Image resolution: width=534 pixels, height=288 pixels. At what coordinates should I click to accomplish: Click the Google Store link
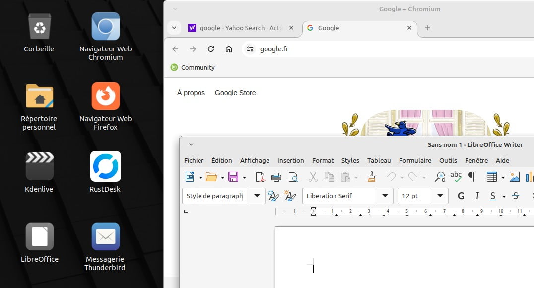[235, 93]
